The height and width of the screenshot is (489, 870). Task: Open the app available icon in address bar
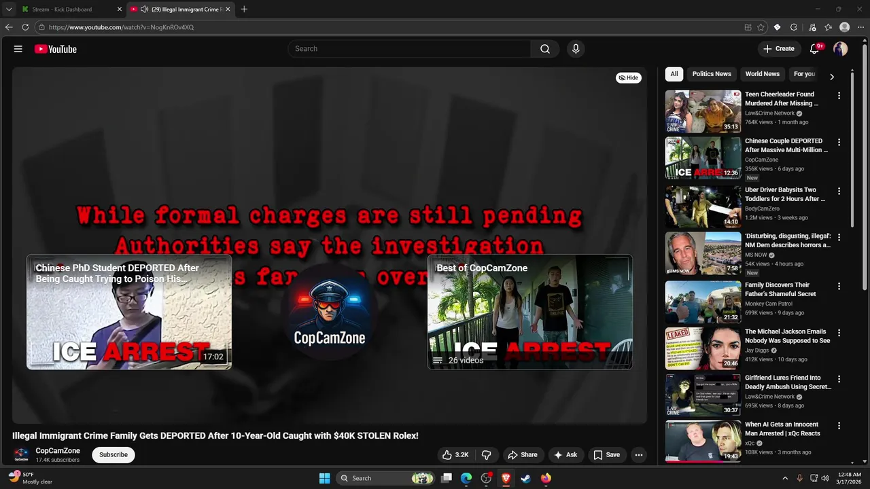point(748,27)
